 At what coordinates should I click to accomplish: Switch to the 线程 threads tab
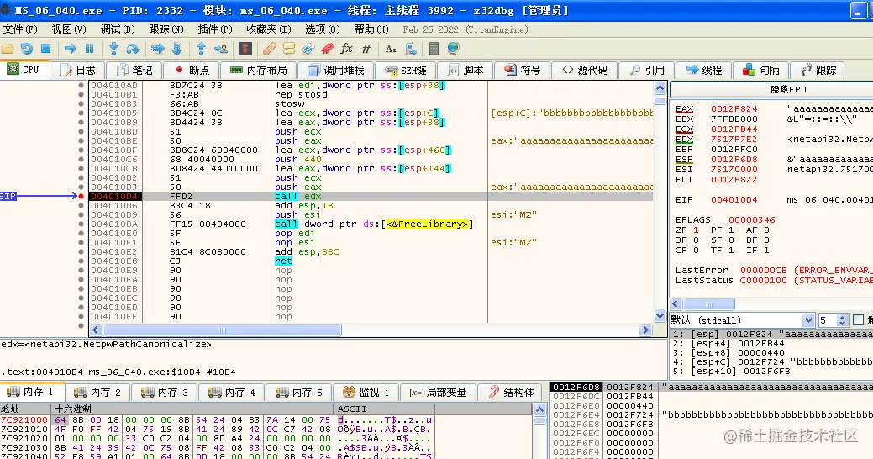704,70
